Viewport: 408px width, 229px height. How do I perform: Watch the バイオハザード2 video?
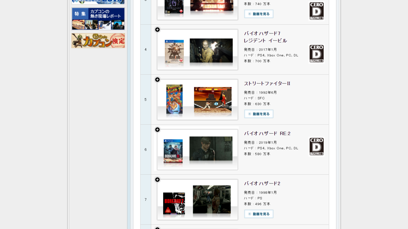point(259,214)
